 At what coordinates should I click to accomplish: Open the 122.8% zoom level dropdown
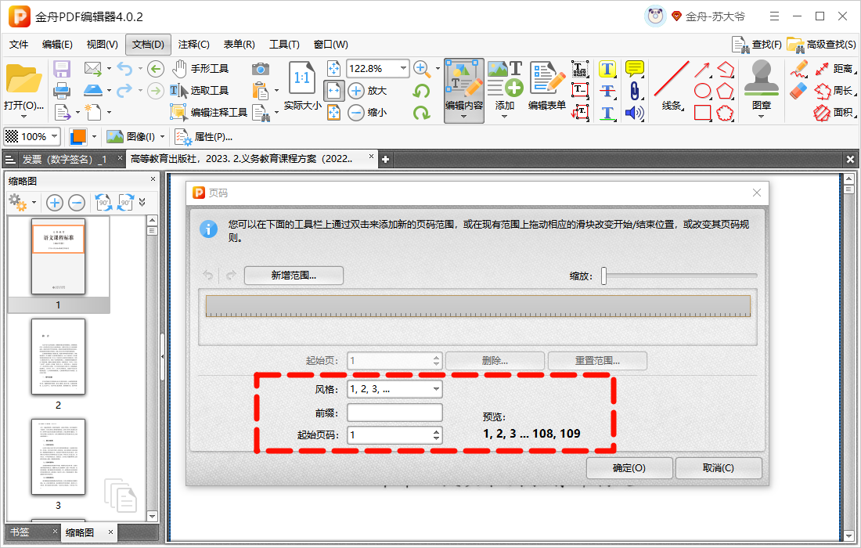click(404, 69)
